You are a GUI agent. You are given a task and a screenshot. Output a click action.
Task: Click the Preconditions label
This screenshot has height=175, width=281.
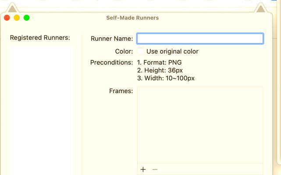point(111,63)
